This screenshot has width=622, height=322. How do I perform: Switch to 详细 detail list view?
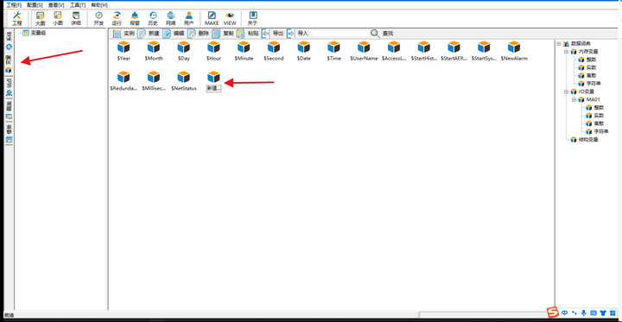click(x=76, y=18)
